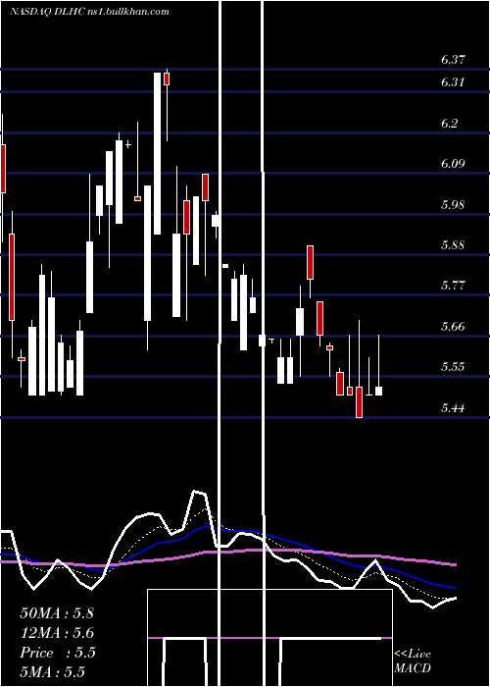Click the red candlestick at the 5.44 low
Viewport: 490px width, 687px height.
pyautogui.click(x=360, y=402)
